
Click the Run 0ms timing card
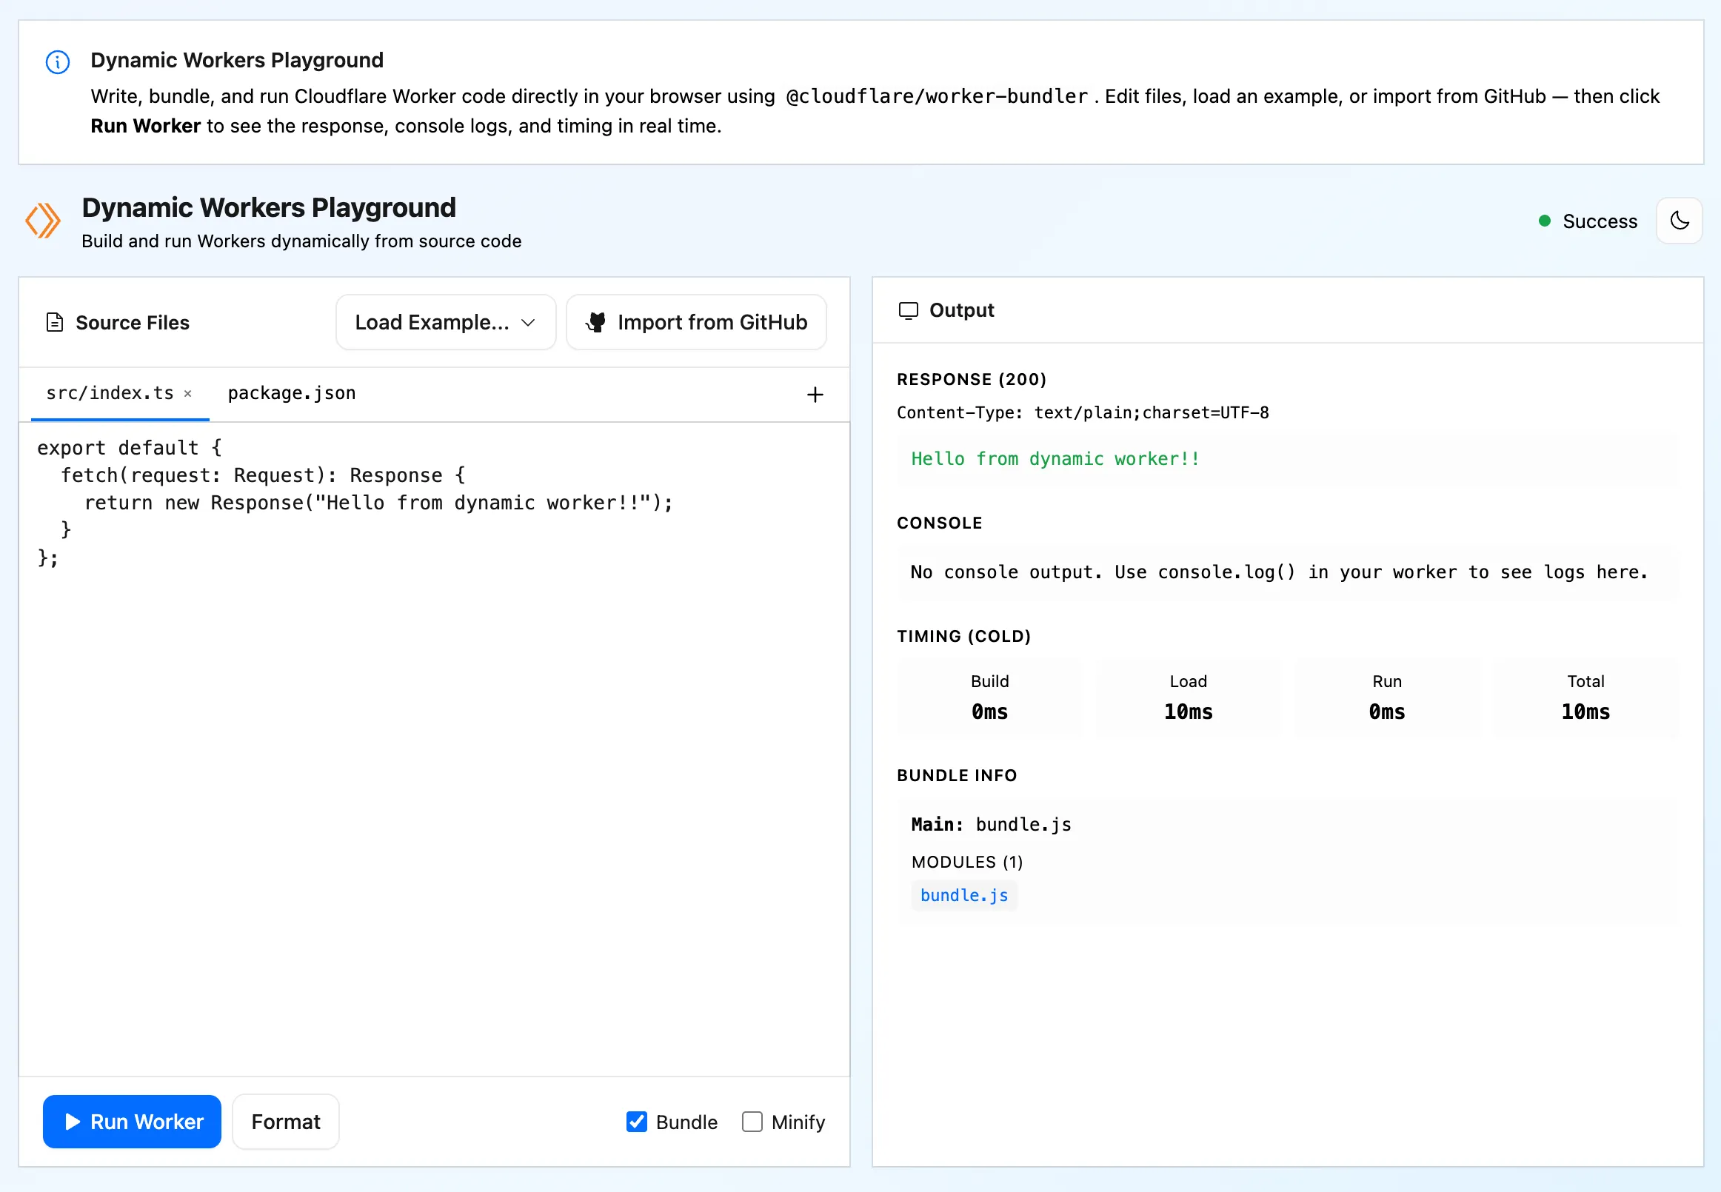pos(1387,697)
